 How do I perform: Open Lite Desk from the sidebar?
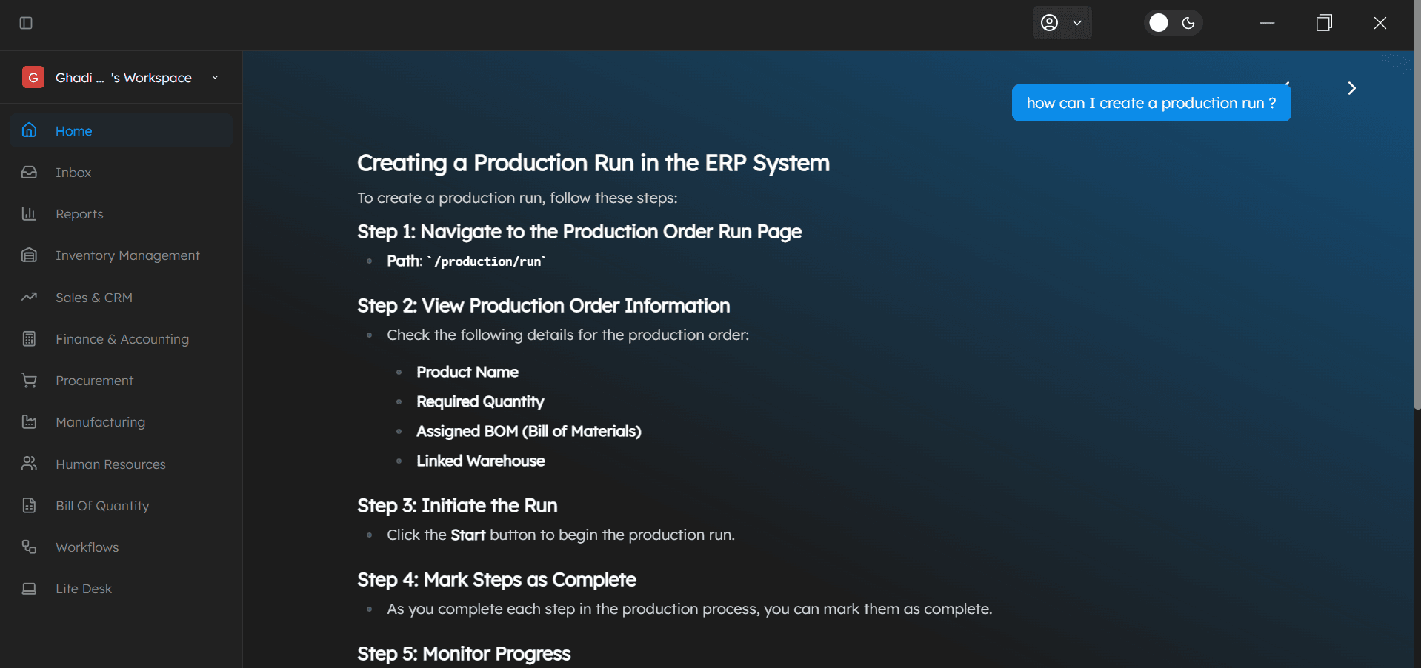point(83,588)
